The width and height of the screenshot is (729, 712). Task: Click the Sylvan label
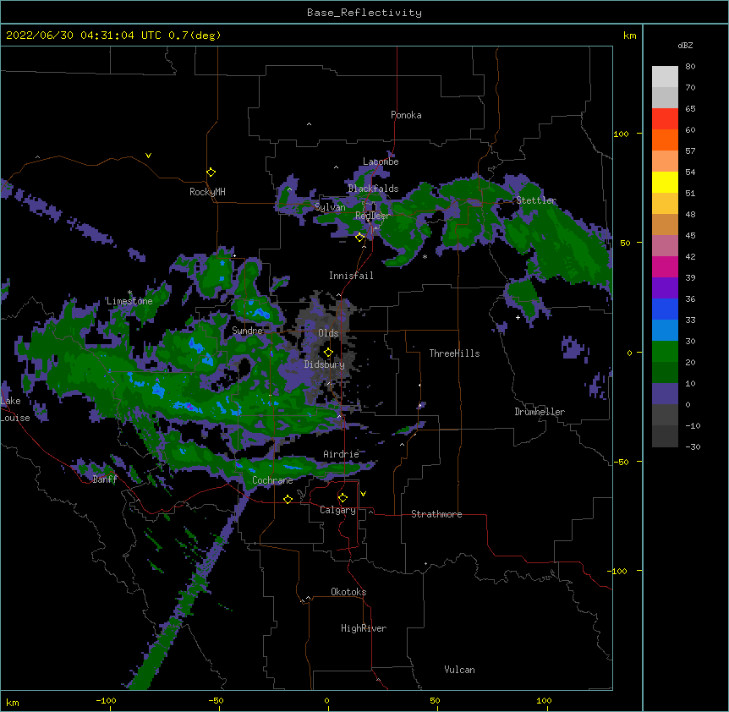[x=330, y=207]
